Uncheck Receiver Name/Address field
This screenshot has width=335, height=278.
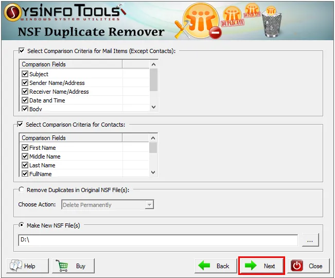25,92
